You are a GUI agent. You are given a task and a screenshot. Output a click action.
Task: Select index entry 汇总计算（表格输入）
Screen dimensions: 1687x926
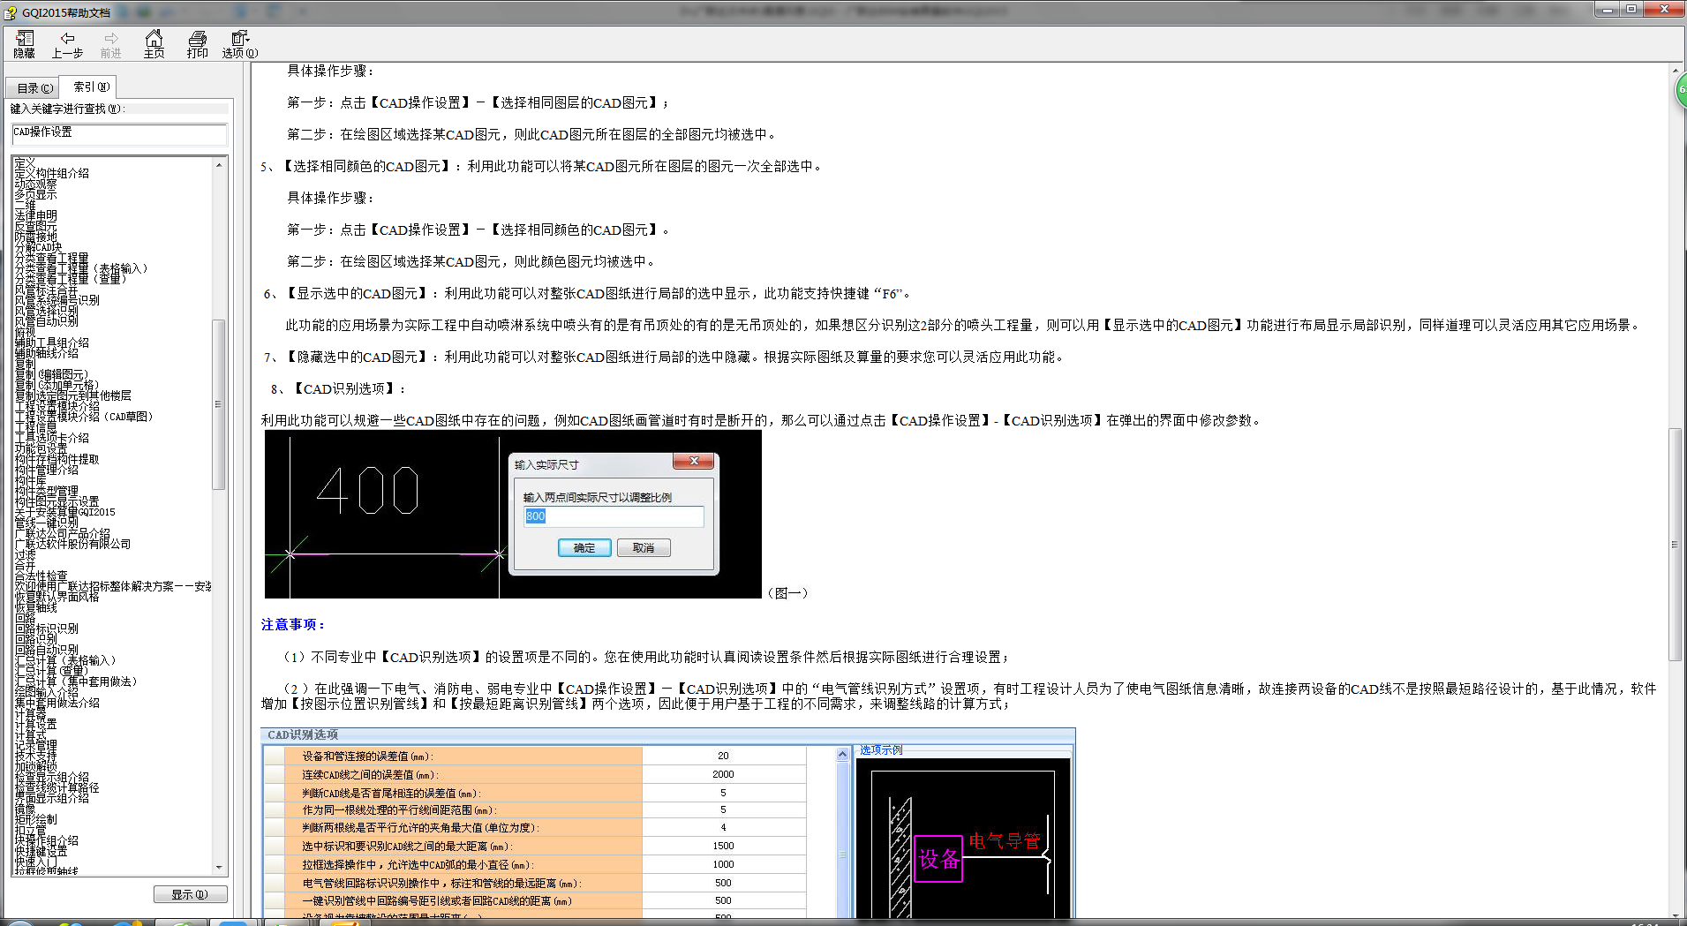coord(65,660)
